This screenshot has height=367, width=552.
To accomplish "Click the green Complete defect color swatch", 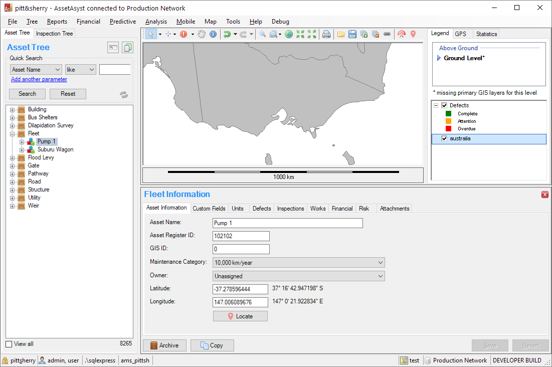I will tap(449, 114).
